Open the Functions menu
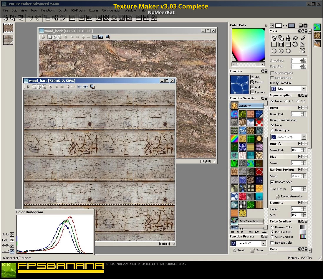 [48, 10]
